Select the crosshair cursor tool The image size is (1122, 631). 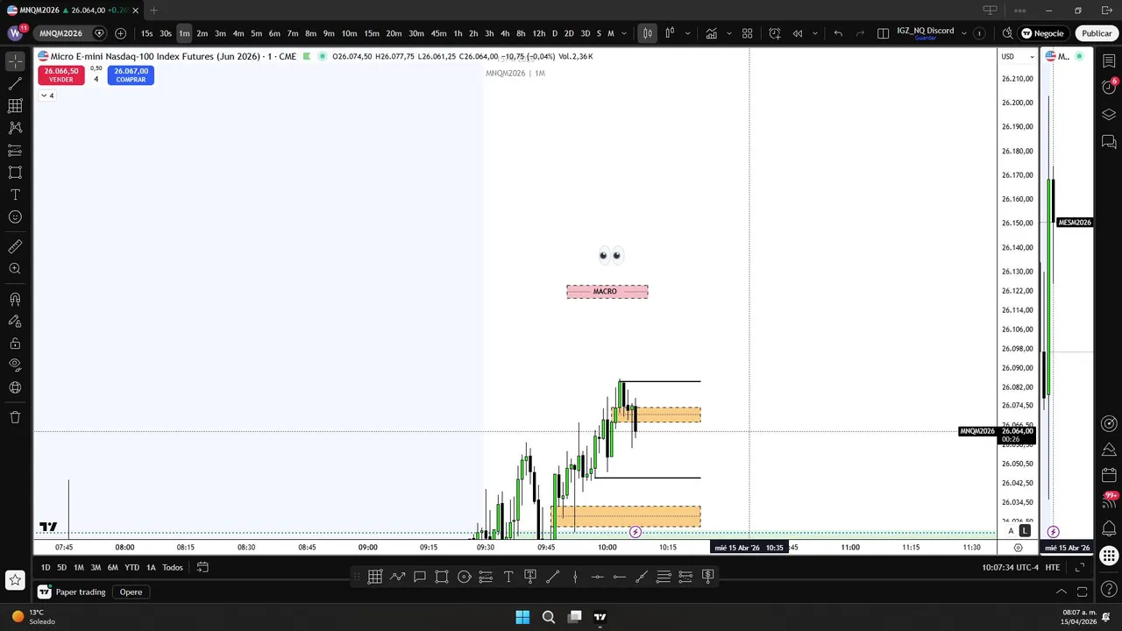click(15, 61)
